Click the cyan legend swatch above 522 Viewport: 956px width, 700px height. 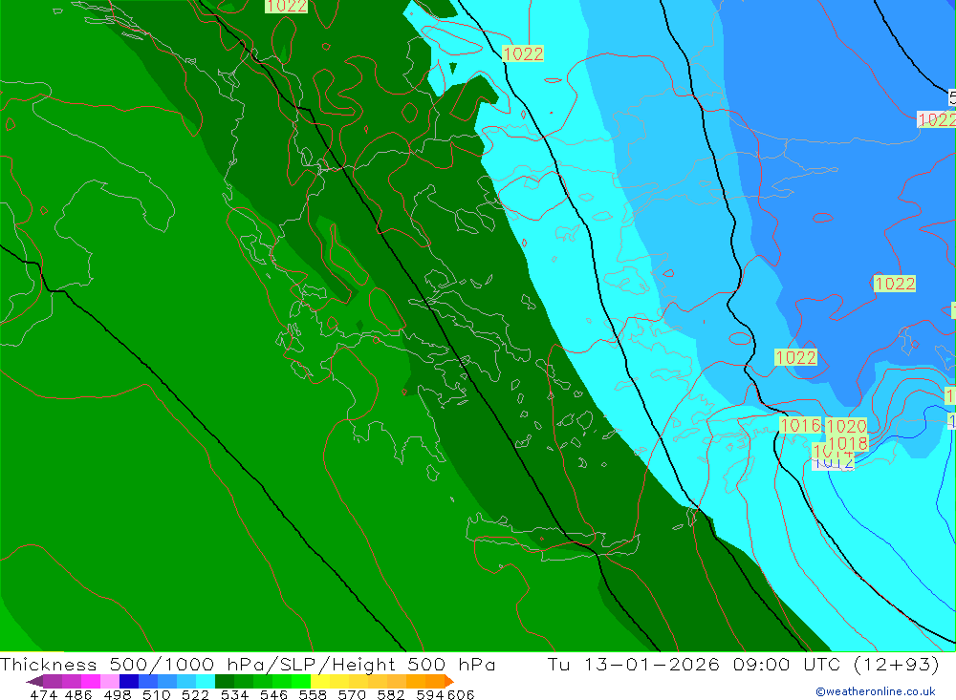click(x=206, y=681)
